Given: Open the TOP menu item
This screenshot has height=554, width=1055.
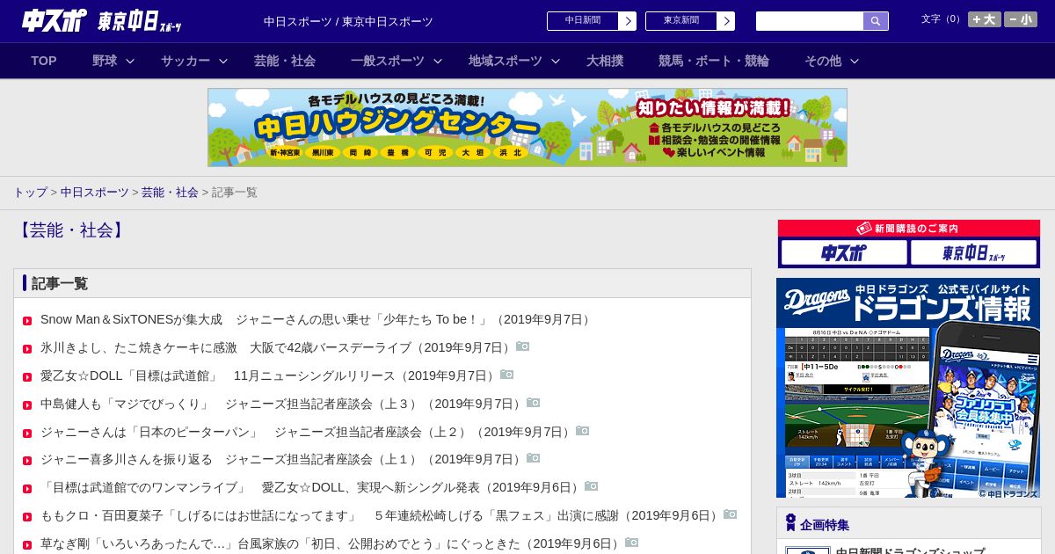Looking at the screenshot, I should [44, 61].
